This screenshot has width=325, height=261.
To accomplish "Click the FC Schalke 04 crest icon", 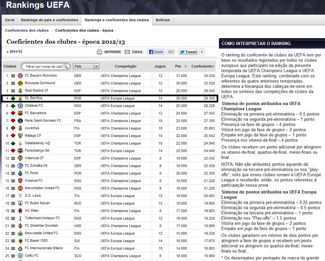I will point(20,166).
